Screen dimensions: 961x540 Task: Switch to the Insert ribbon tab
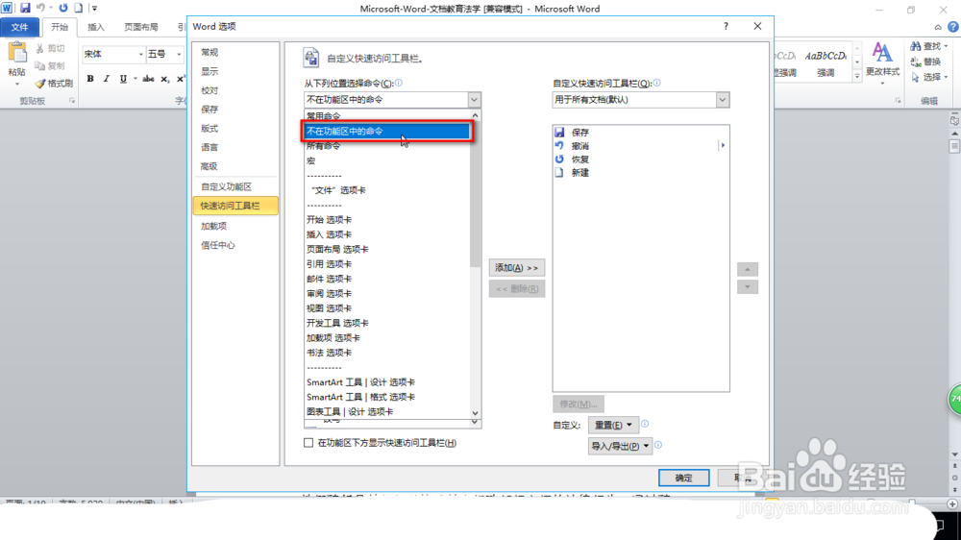(x=96, y=27)
